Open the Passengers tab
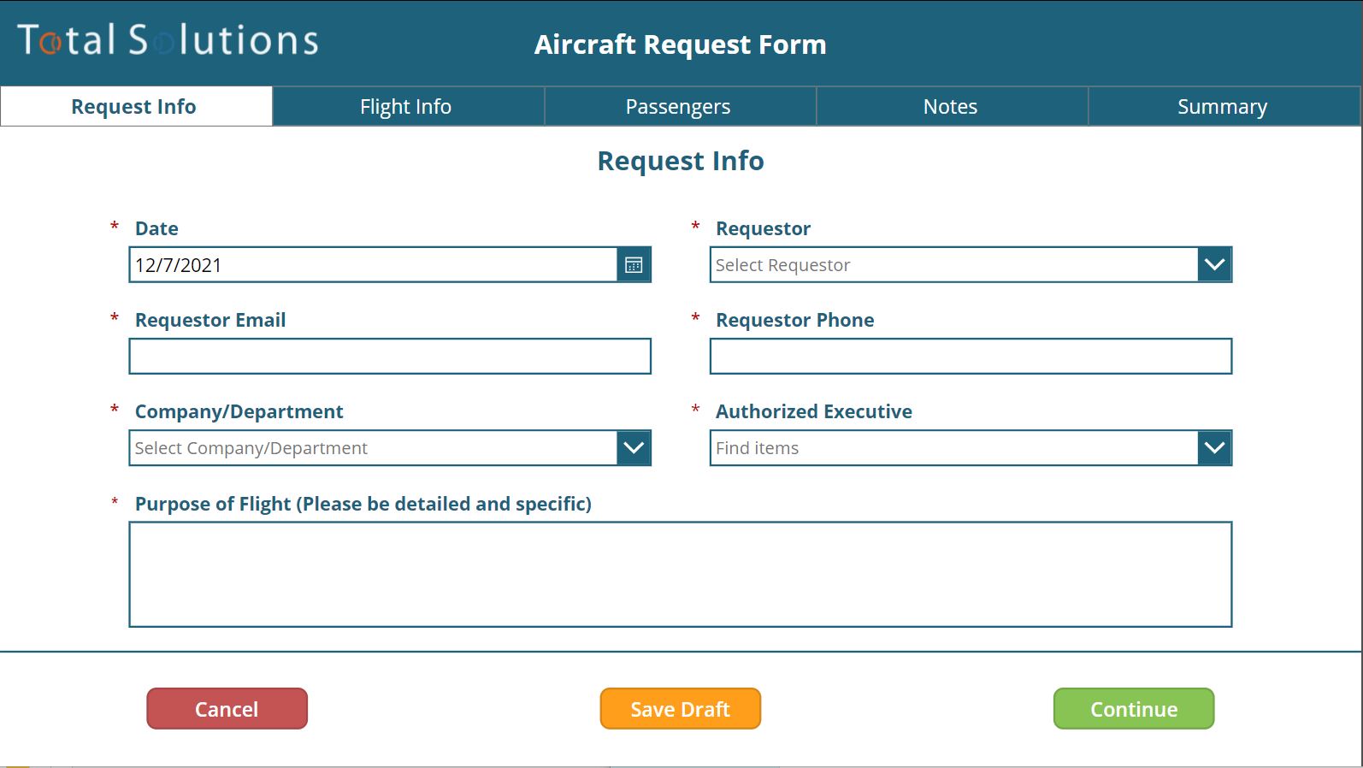 tap(678, 107)
